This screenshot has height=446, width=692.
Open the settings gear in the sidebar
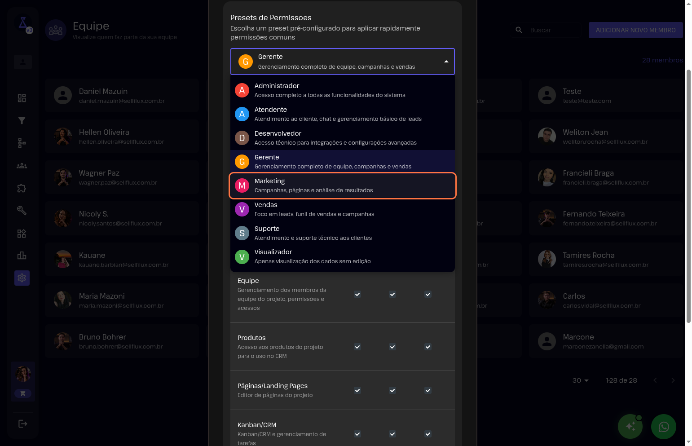tap(22, 278)
